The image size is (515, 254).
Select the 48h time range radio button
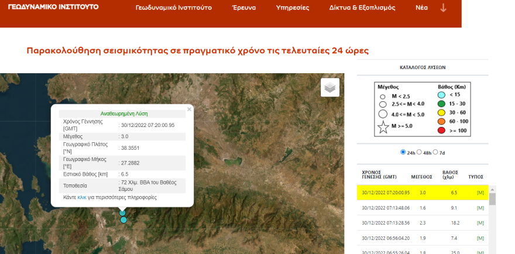click(419, 152)
